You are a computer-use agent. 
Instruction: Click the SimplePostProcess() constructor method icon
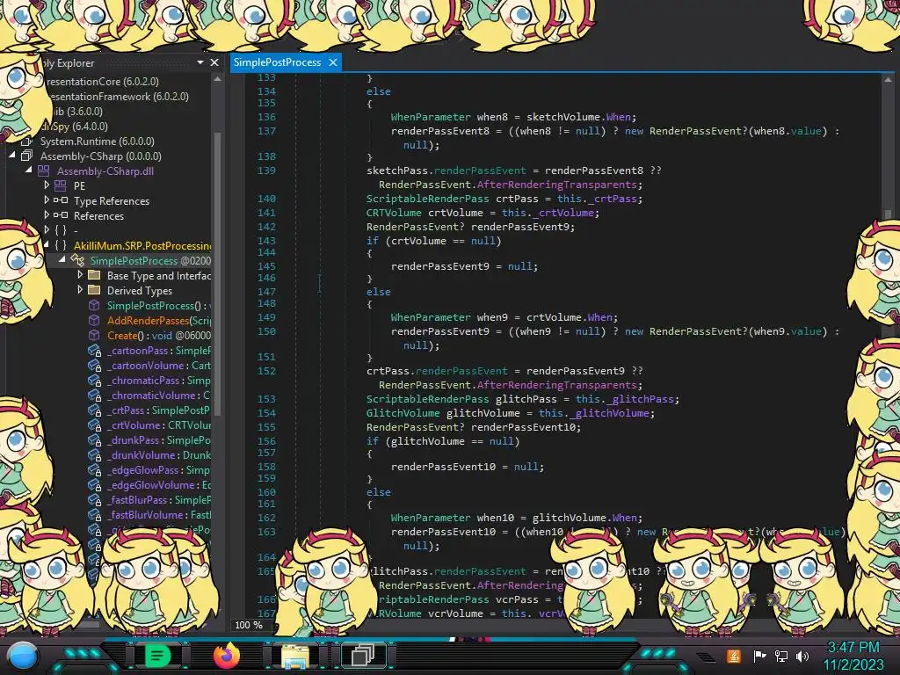point(94,305)
